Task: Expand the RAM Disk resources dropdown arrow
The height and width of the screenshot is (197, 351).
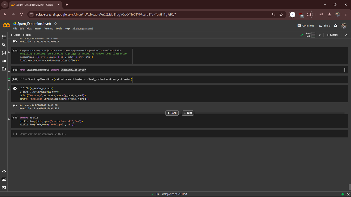Action: click(319, 35)
